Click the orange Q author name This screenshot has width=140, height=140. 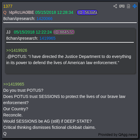tap(5, 13)
